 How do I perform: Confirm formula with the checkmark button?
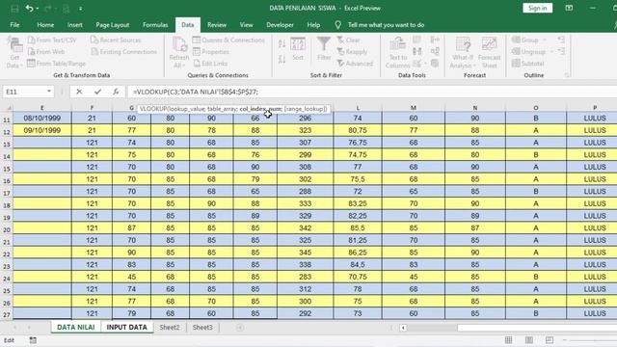click(97, 92)
